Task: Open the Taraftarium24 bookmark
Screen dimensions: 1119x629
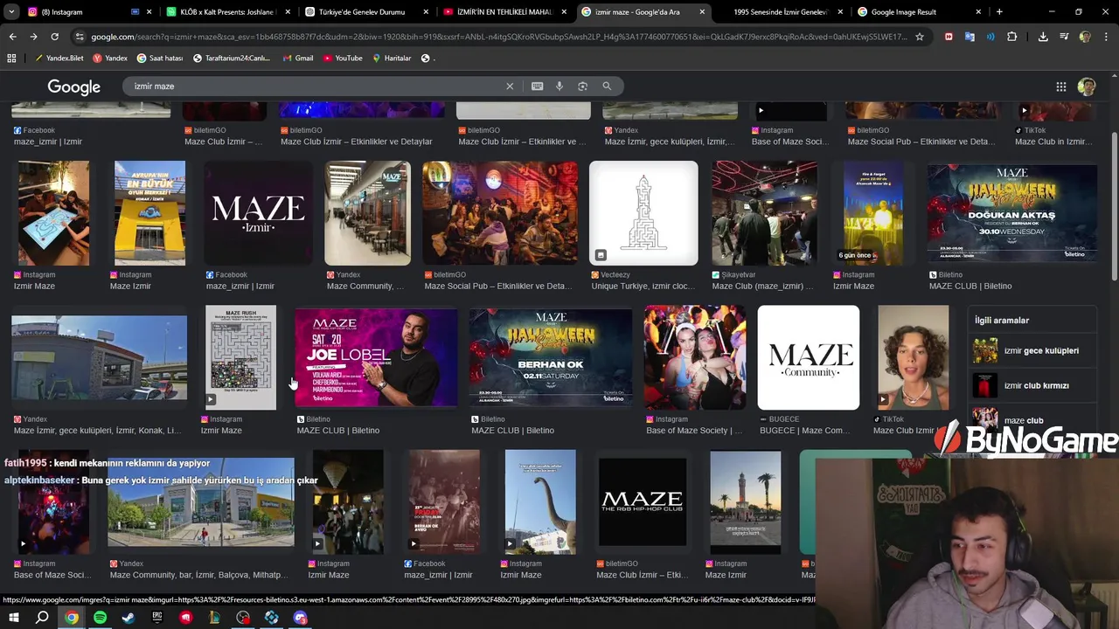Action: pos(232,58)
